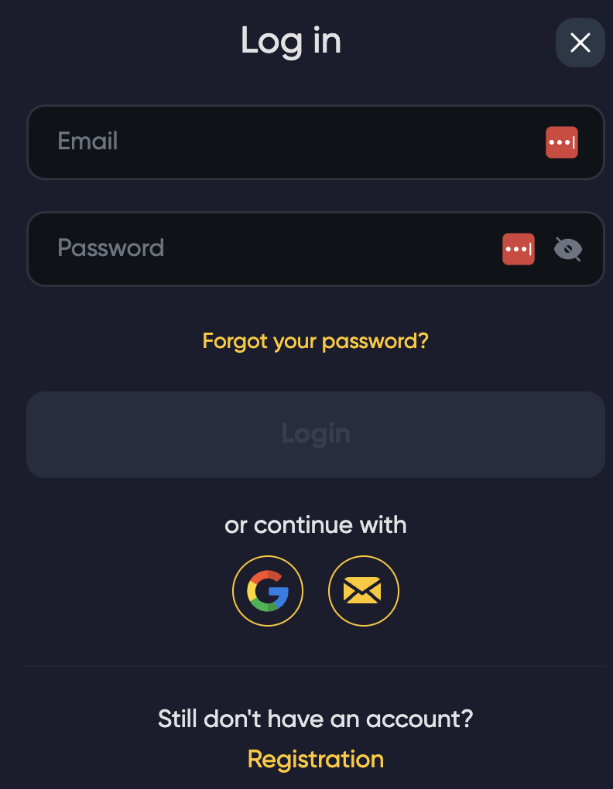Click the divider line above the account prompt
This screenshot has width=613, height=789.
click(315, 665)
